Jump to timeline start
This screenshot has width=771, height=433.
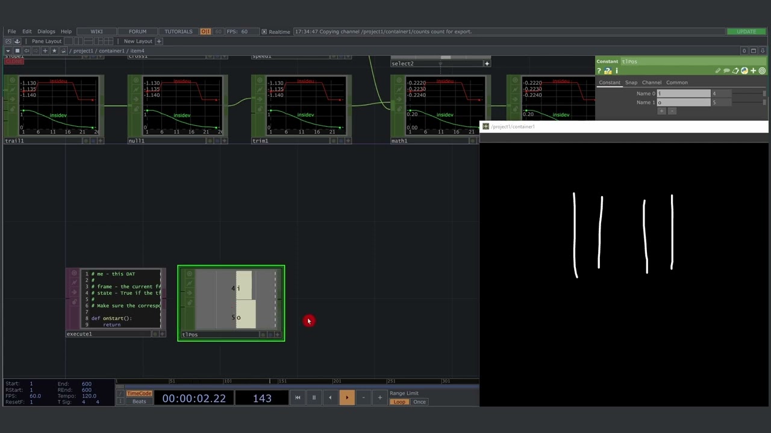[298, 398]
